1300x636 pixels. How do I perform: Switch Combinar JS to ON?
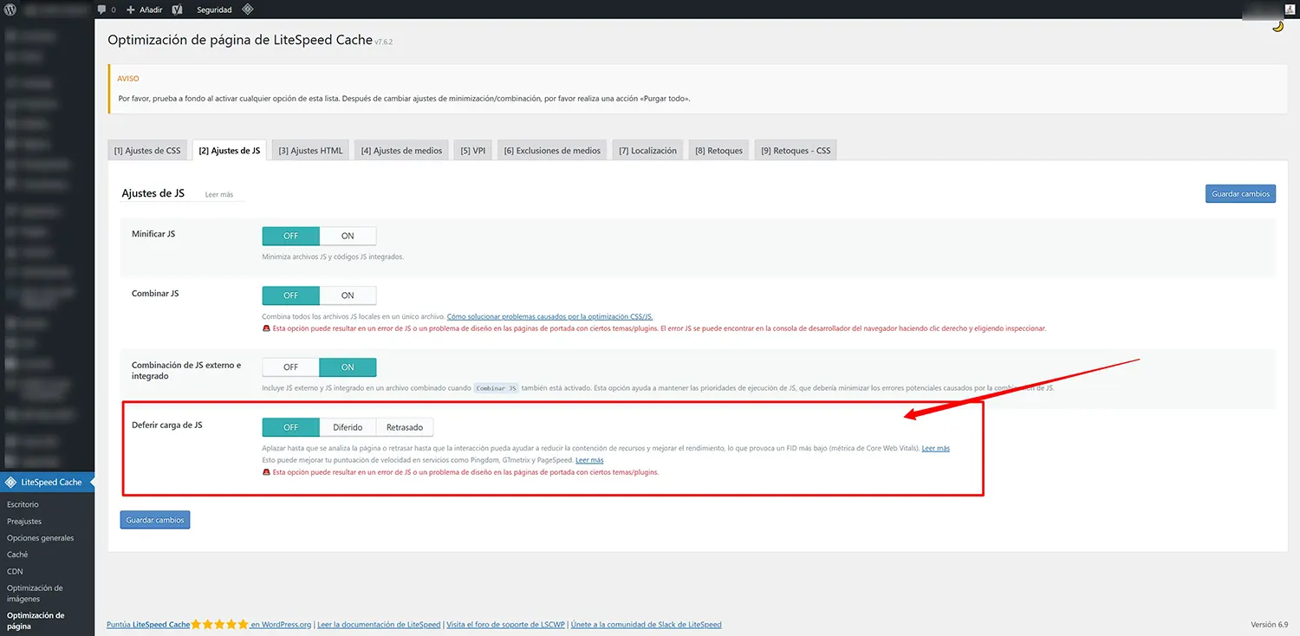(x=348, y=295)
